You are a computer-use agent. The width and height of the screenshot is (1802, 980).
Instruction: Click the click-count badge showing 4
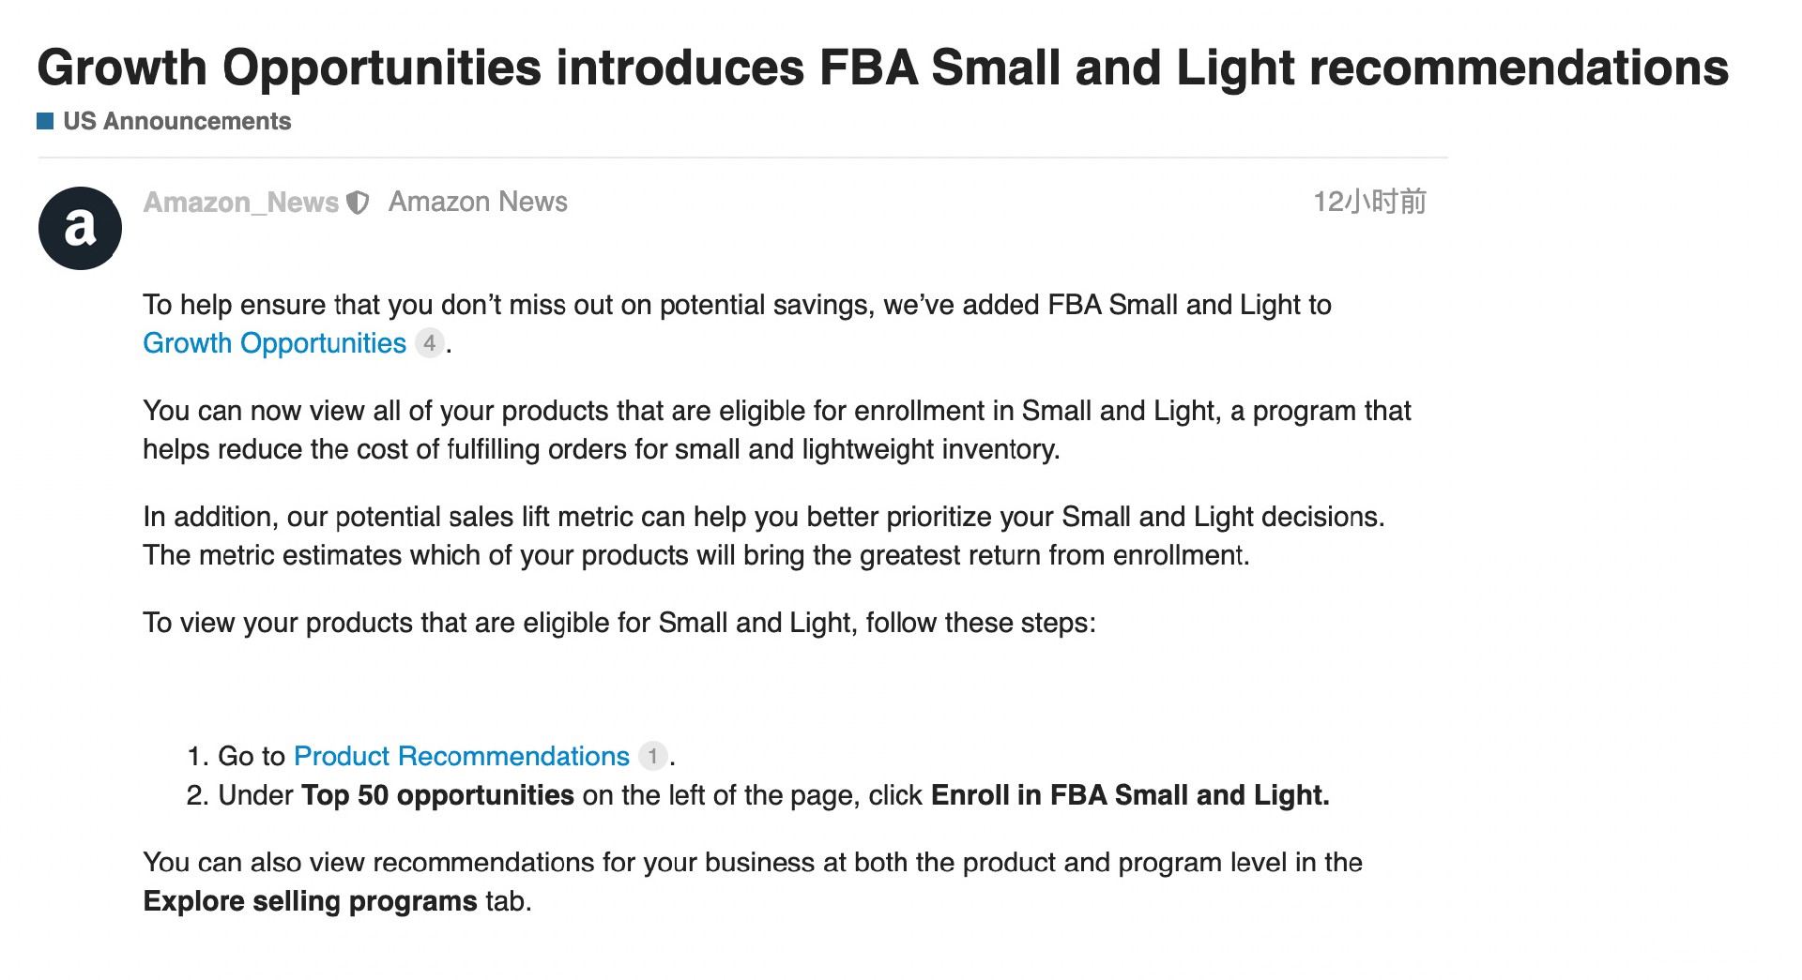429,343
